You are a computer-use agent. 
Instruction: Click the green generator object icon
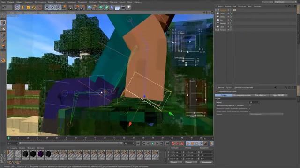(x=101, y=7)
